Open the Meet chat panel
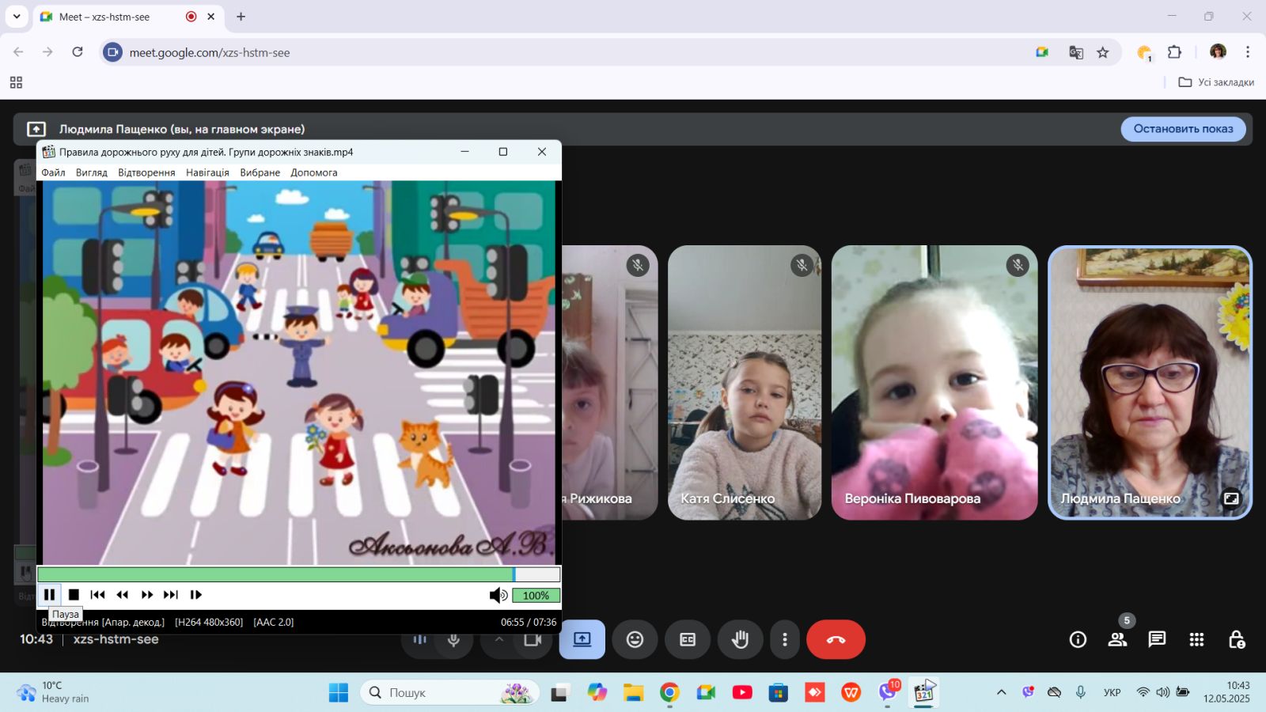 coord(1157,639)
